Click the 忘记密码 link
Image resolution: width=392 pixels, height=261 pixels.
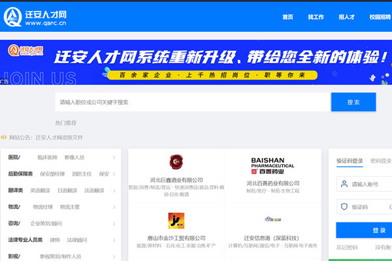347,247
